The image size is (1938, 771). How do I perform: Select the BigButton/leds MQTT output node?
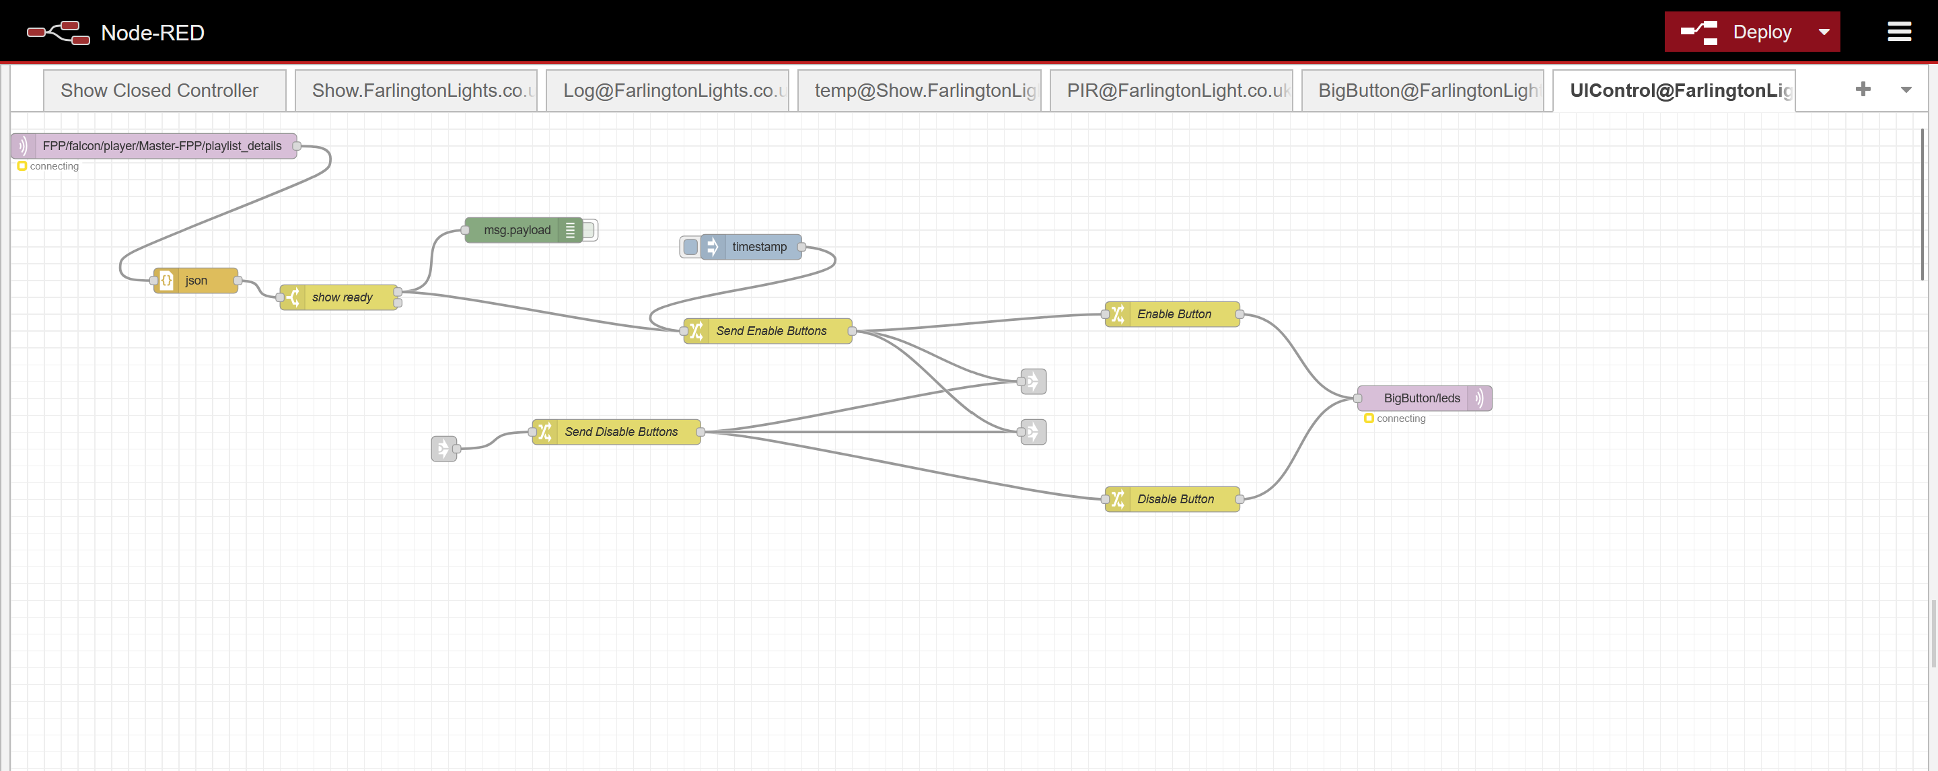[1421, 398]
